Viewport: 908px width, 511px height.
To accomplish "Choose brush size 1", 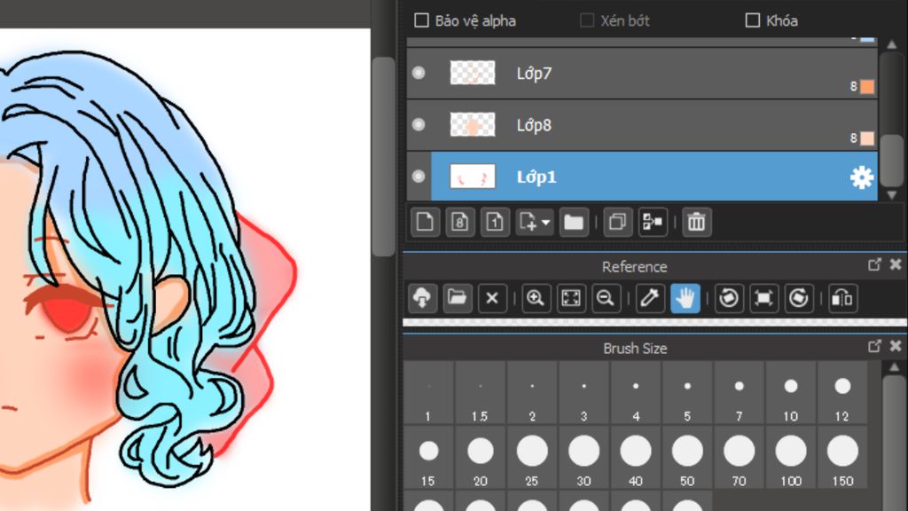I will pos(428,393).
